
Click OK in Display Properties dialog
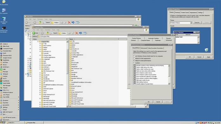point(190,57)
